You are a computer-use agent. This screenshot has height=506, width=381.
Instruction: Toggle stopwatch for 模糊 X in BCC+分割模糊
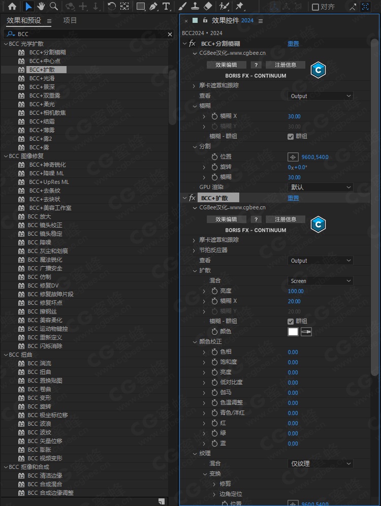point(214,116)
